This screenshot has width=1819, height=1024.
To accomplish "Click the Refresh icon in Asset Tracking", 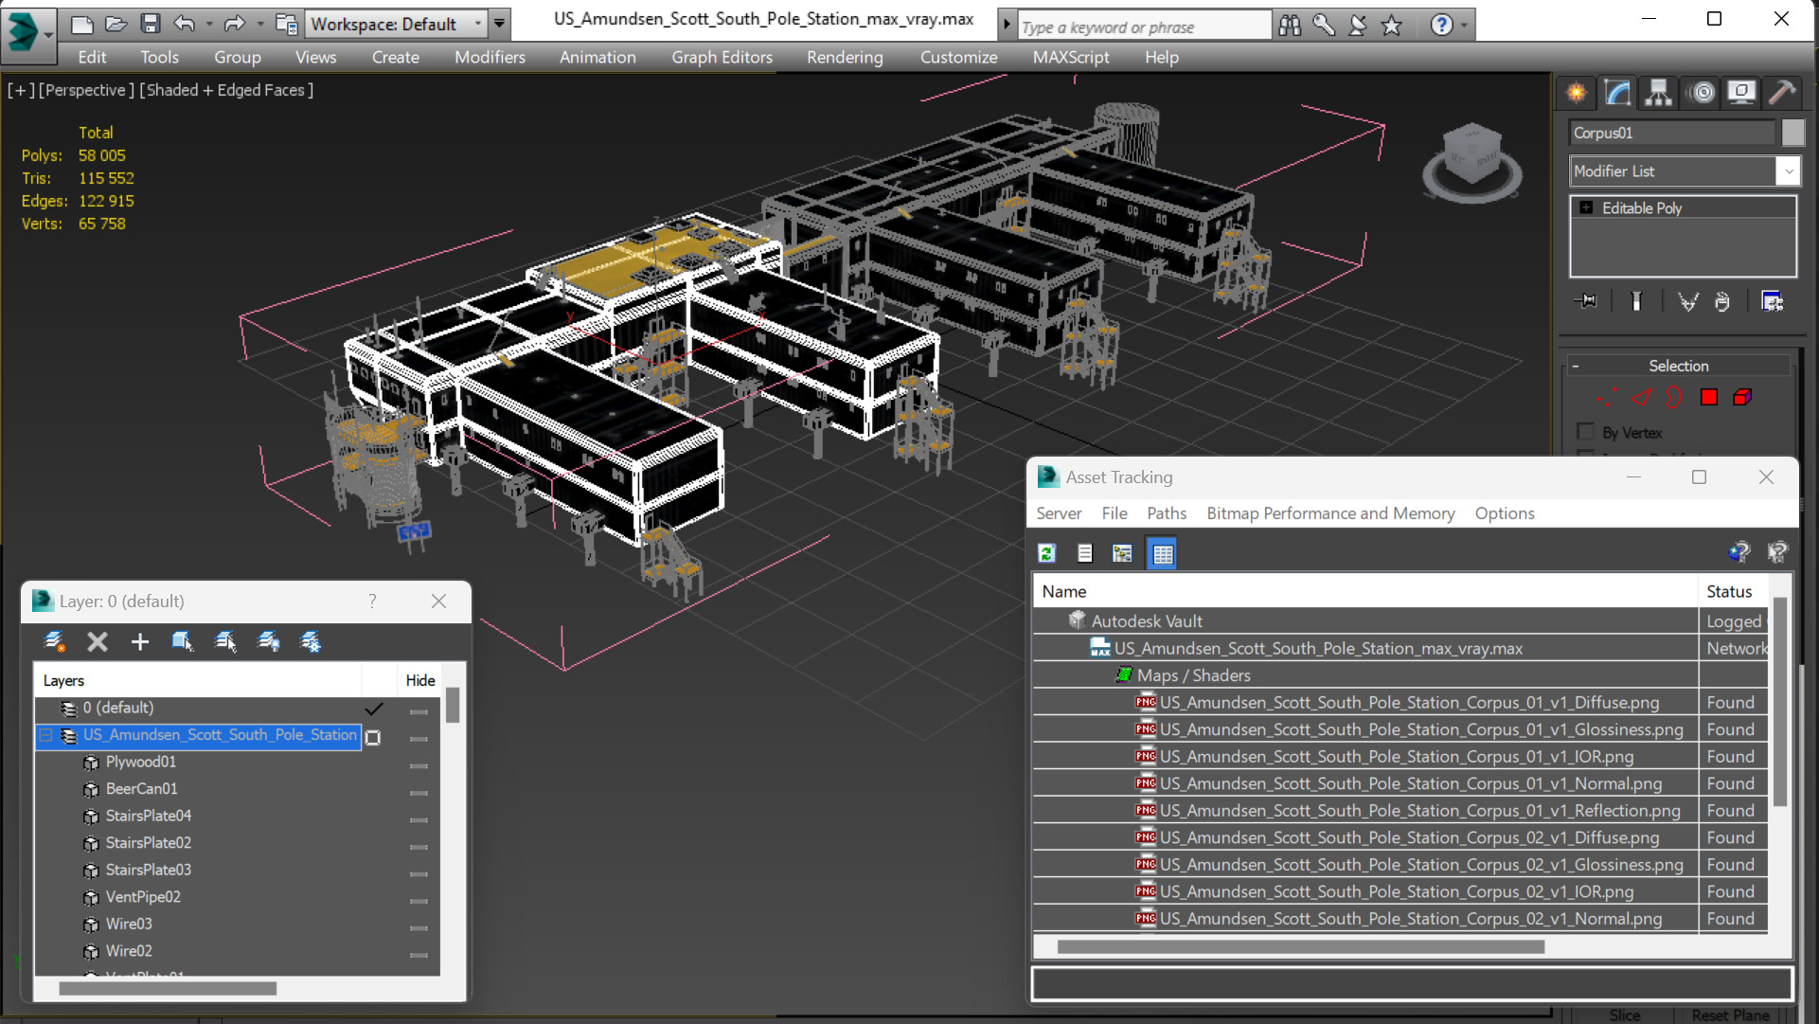I will coord(1046,553).
